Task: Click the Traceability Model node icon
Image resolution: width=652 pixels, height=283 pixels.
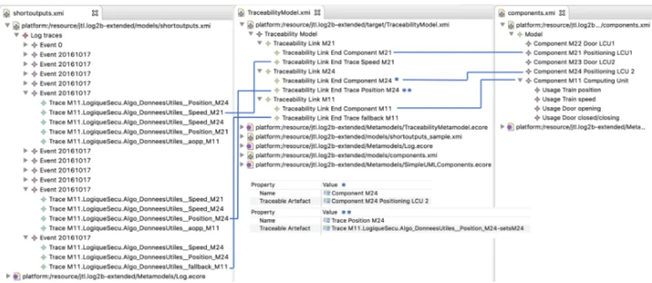Action: click(x=259, y=34)
